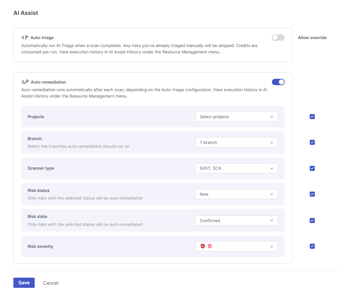Viewport: 339px width, 298px height.
Task: Click the Branch row label
Action: (x=35, y=139)
